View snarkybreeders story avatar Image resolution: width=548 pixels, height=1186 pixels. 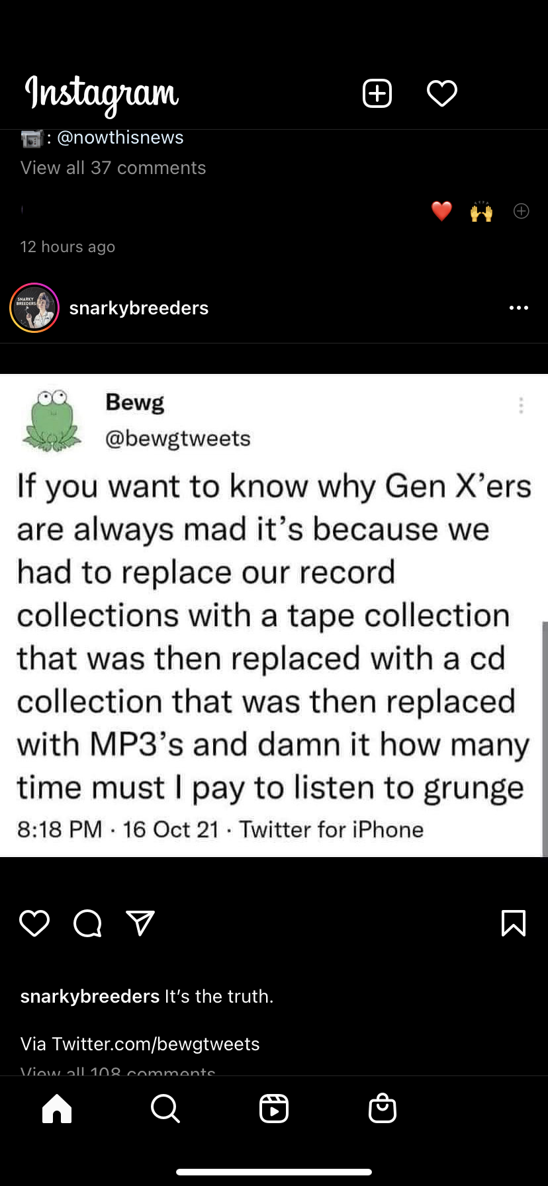click(34, 308)
